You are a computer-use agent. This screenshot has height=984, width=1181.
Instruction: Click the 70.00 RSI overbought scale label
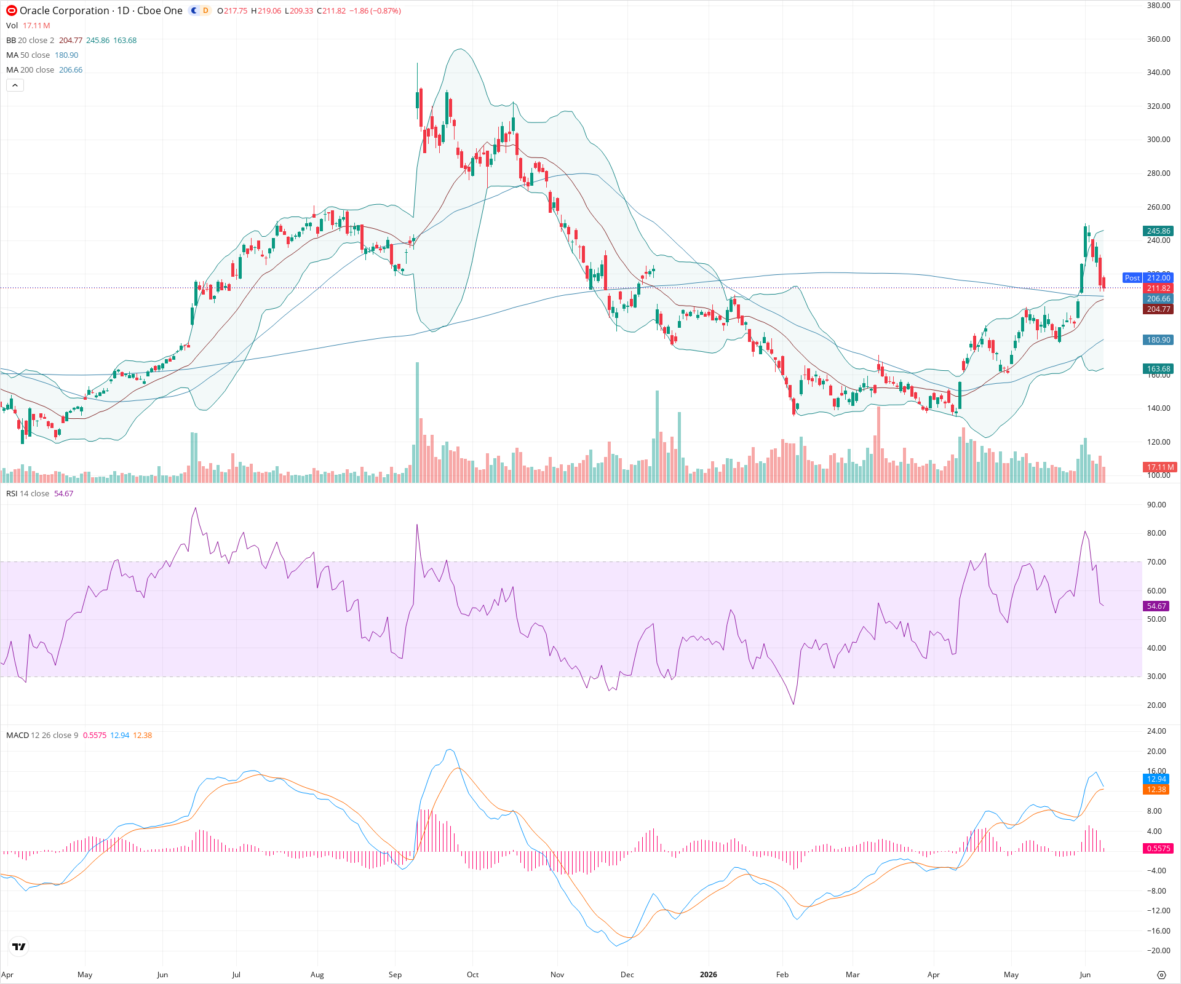click(1156, 562)
